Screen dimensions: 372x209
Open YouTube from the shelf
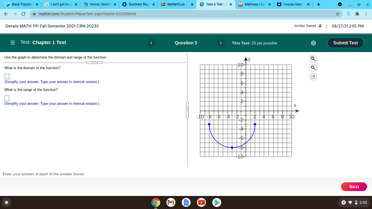pyautogui.click(x=202, y=202)
